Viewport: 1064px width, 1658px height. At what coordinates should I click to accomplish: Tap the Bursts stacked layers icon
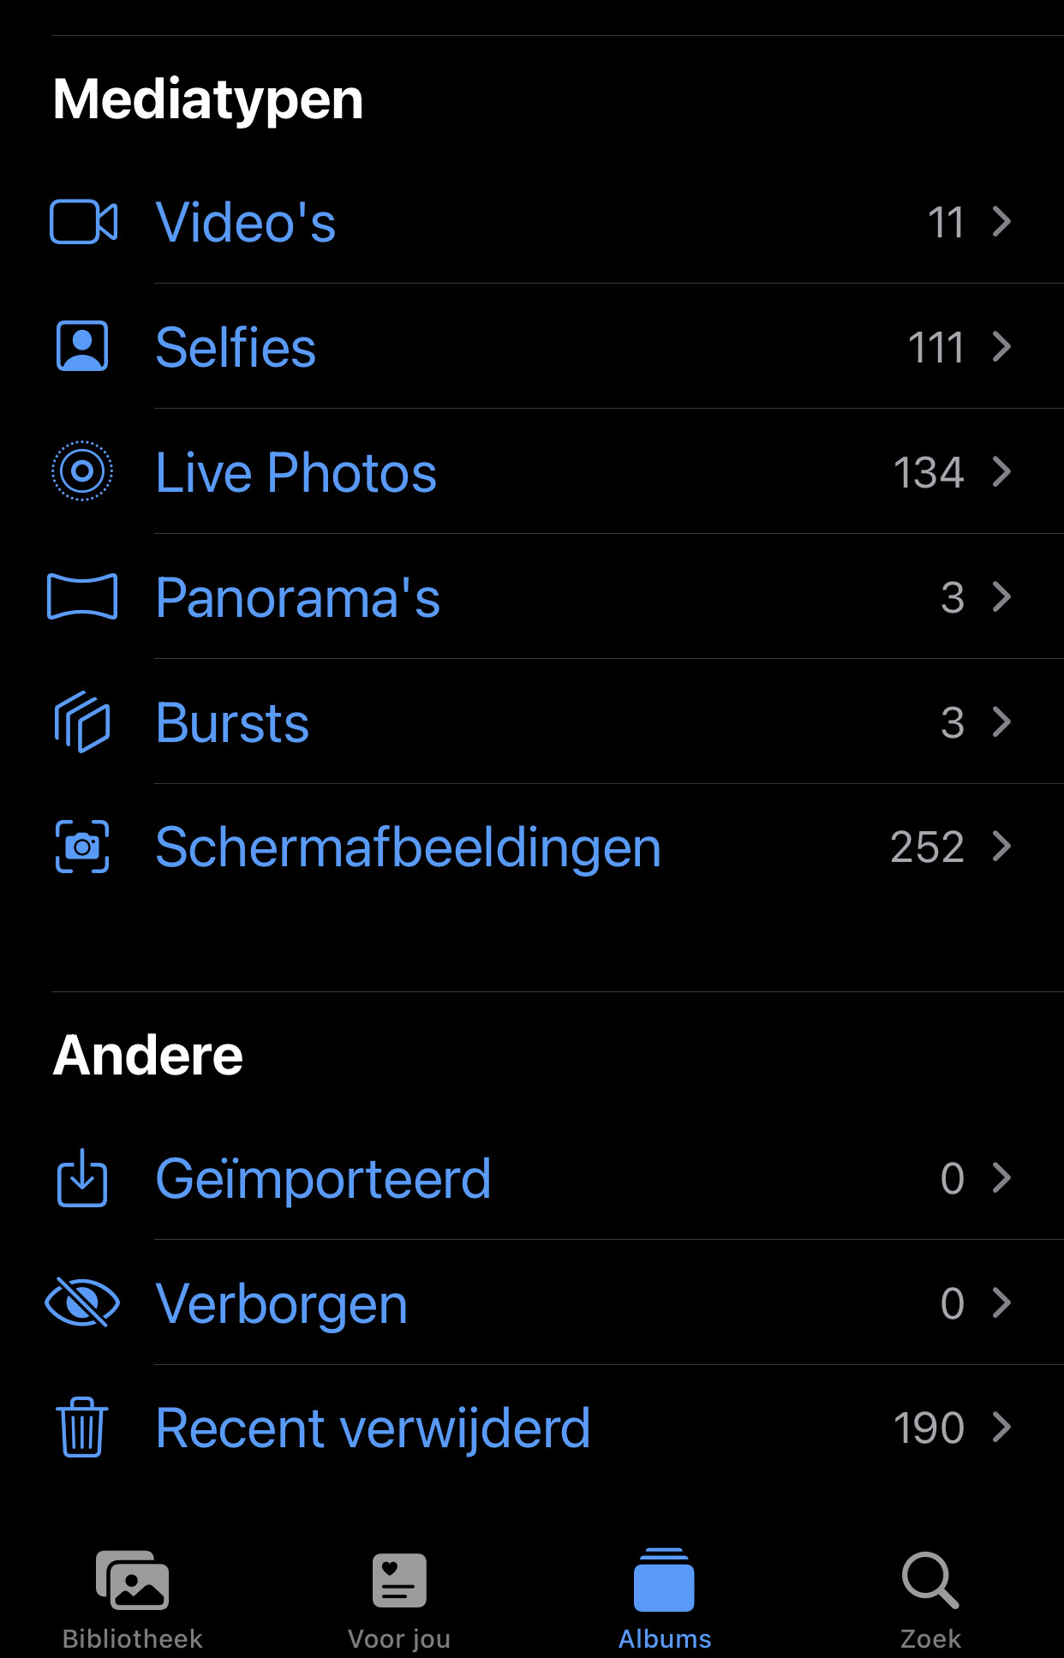(x=82, y=721)
